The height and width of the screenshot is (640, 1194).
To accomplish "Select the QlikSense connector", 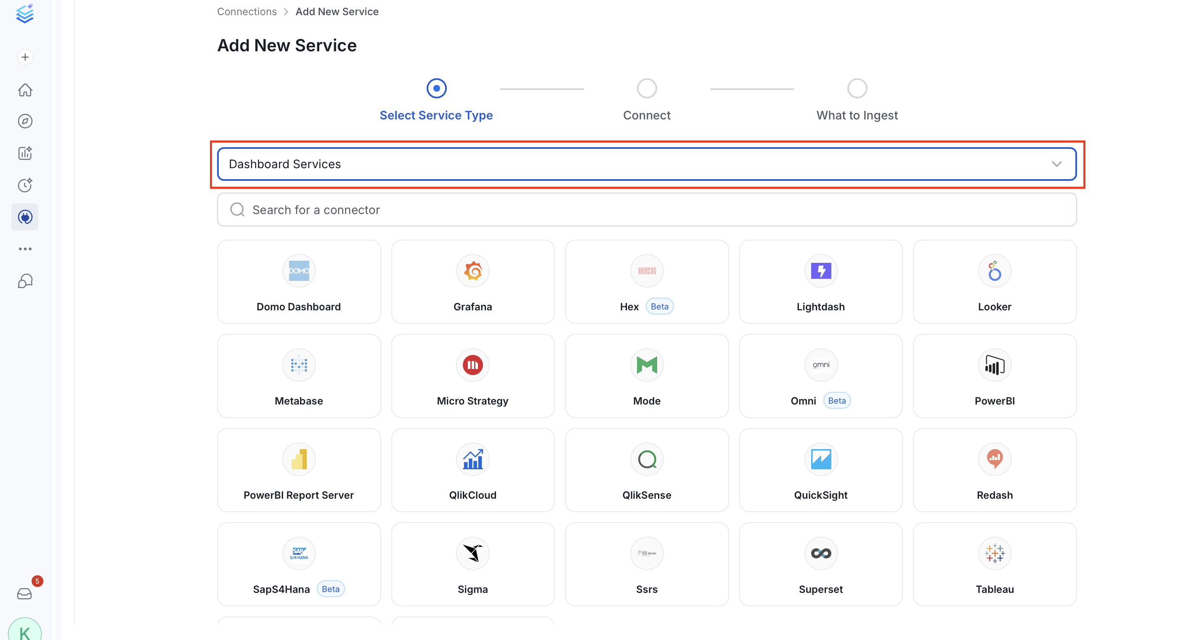I will tap(647, 470).
